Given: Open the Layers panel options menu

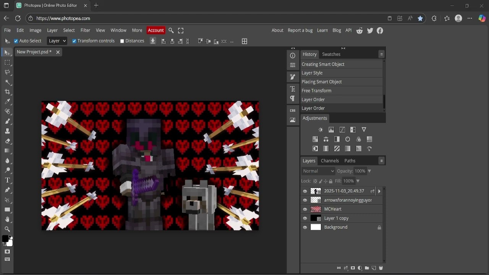Looking at the screenshot, I should coord(381,161).
